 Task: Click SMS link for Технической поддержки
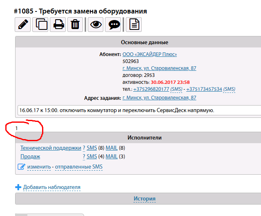pyautogui.click(x=92, y=148)
